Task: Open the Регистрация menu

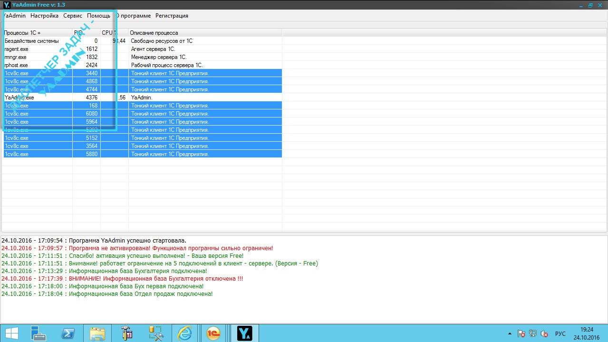Action: [172, 16]
